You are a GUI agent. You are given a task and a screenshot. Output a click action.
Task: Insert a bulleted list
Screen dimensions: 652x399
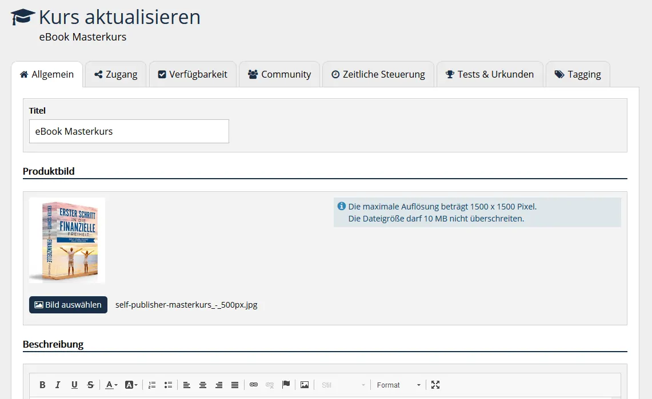[168, 385]
